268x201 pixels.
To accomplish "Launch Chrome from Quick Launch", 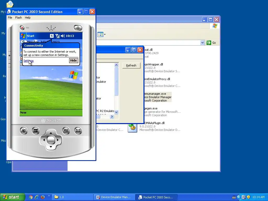I will [x=31, y=197].
